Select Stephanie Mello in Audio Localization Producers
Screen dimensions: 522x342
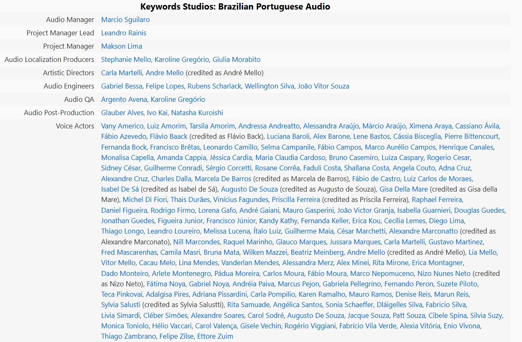(126, 59)
